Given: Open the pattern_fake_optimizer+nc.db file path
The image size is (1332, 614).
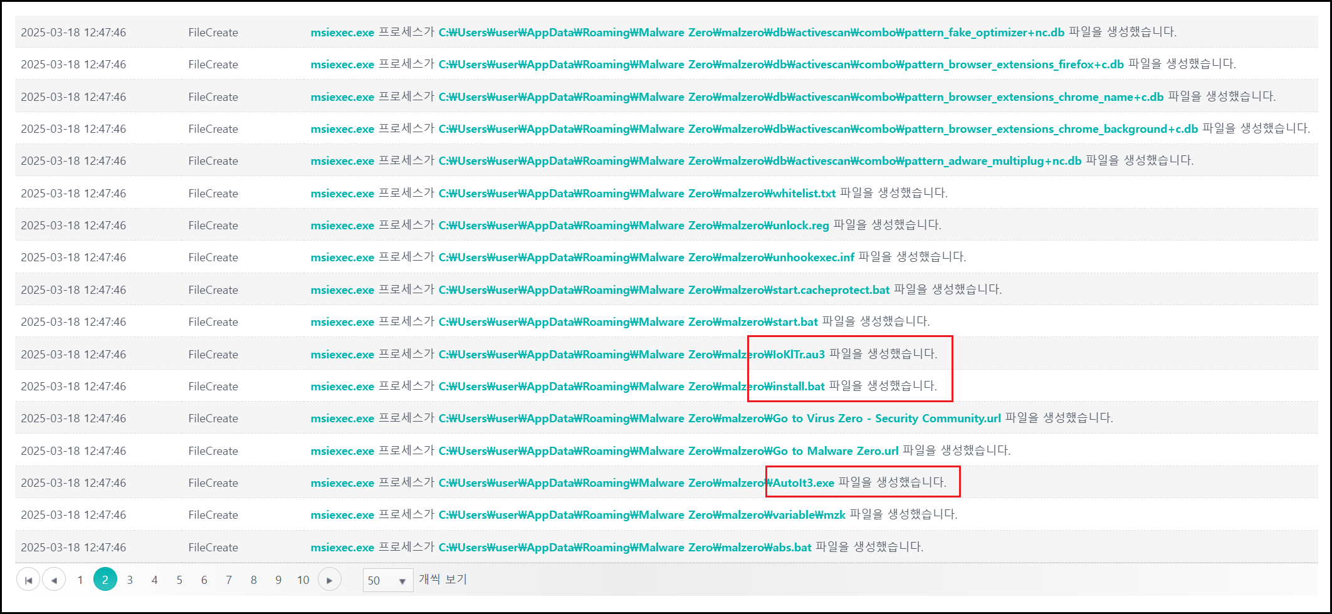Looking at the screenshot, I should (x=752, y=32).
